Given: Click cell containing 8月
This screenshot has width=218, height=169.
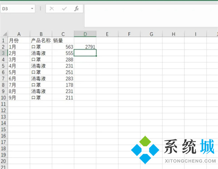Looking at the screenshot, I should click(x=19, y=91).
